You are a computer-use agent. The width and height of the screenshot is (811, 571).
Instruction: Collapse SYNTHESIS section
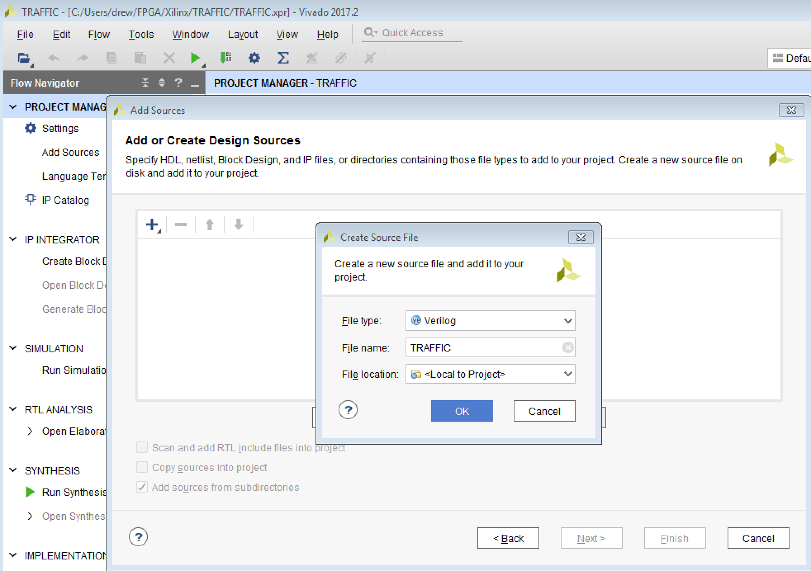(x=13, y=470)
